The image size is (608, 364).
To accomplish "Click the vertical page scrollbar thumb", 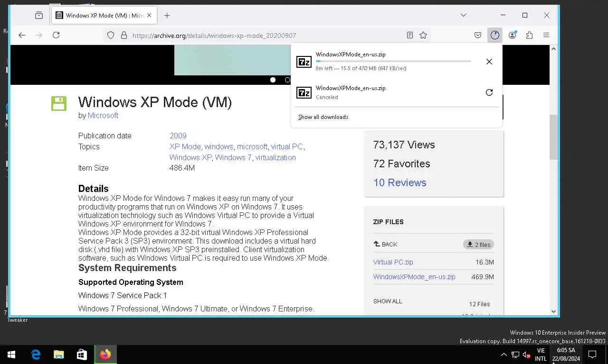I will [553, 137].
